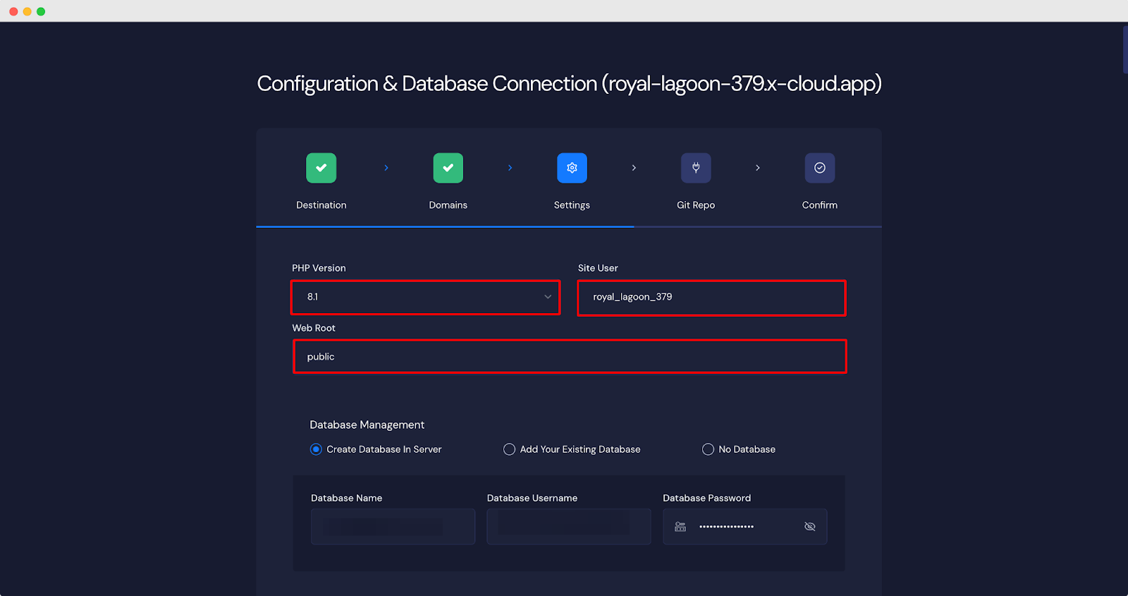Image resolution: width=1128 pixels, height=596 pixels.
Task: Click the green Domains step checkmark icon
Action: point(448,168)
